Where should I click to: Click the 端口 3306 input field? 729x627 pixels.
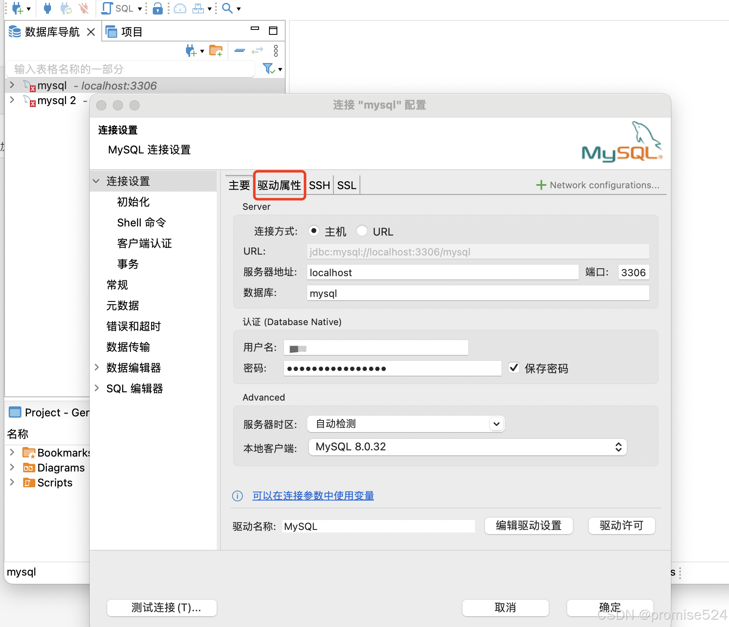pos(634,272)
